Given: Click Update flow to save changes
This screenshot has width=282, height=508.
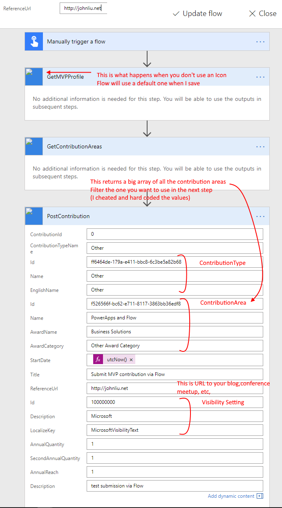Looking at the screenshot, I should (x=197, y=14).
